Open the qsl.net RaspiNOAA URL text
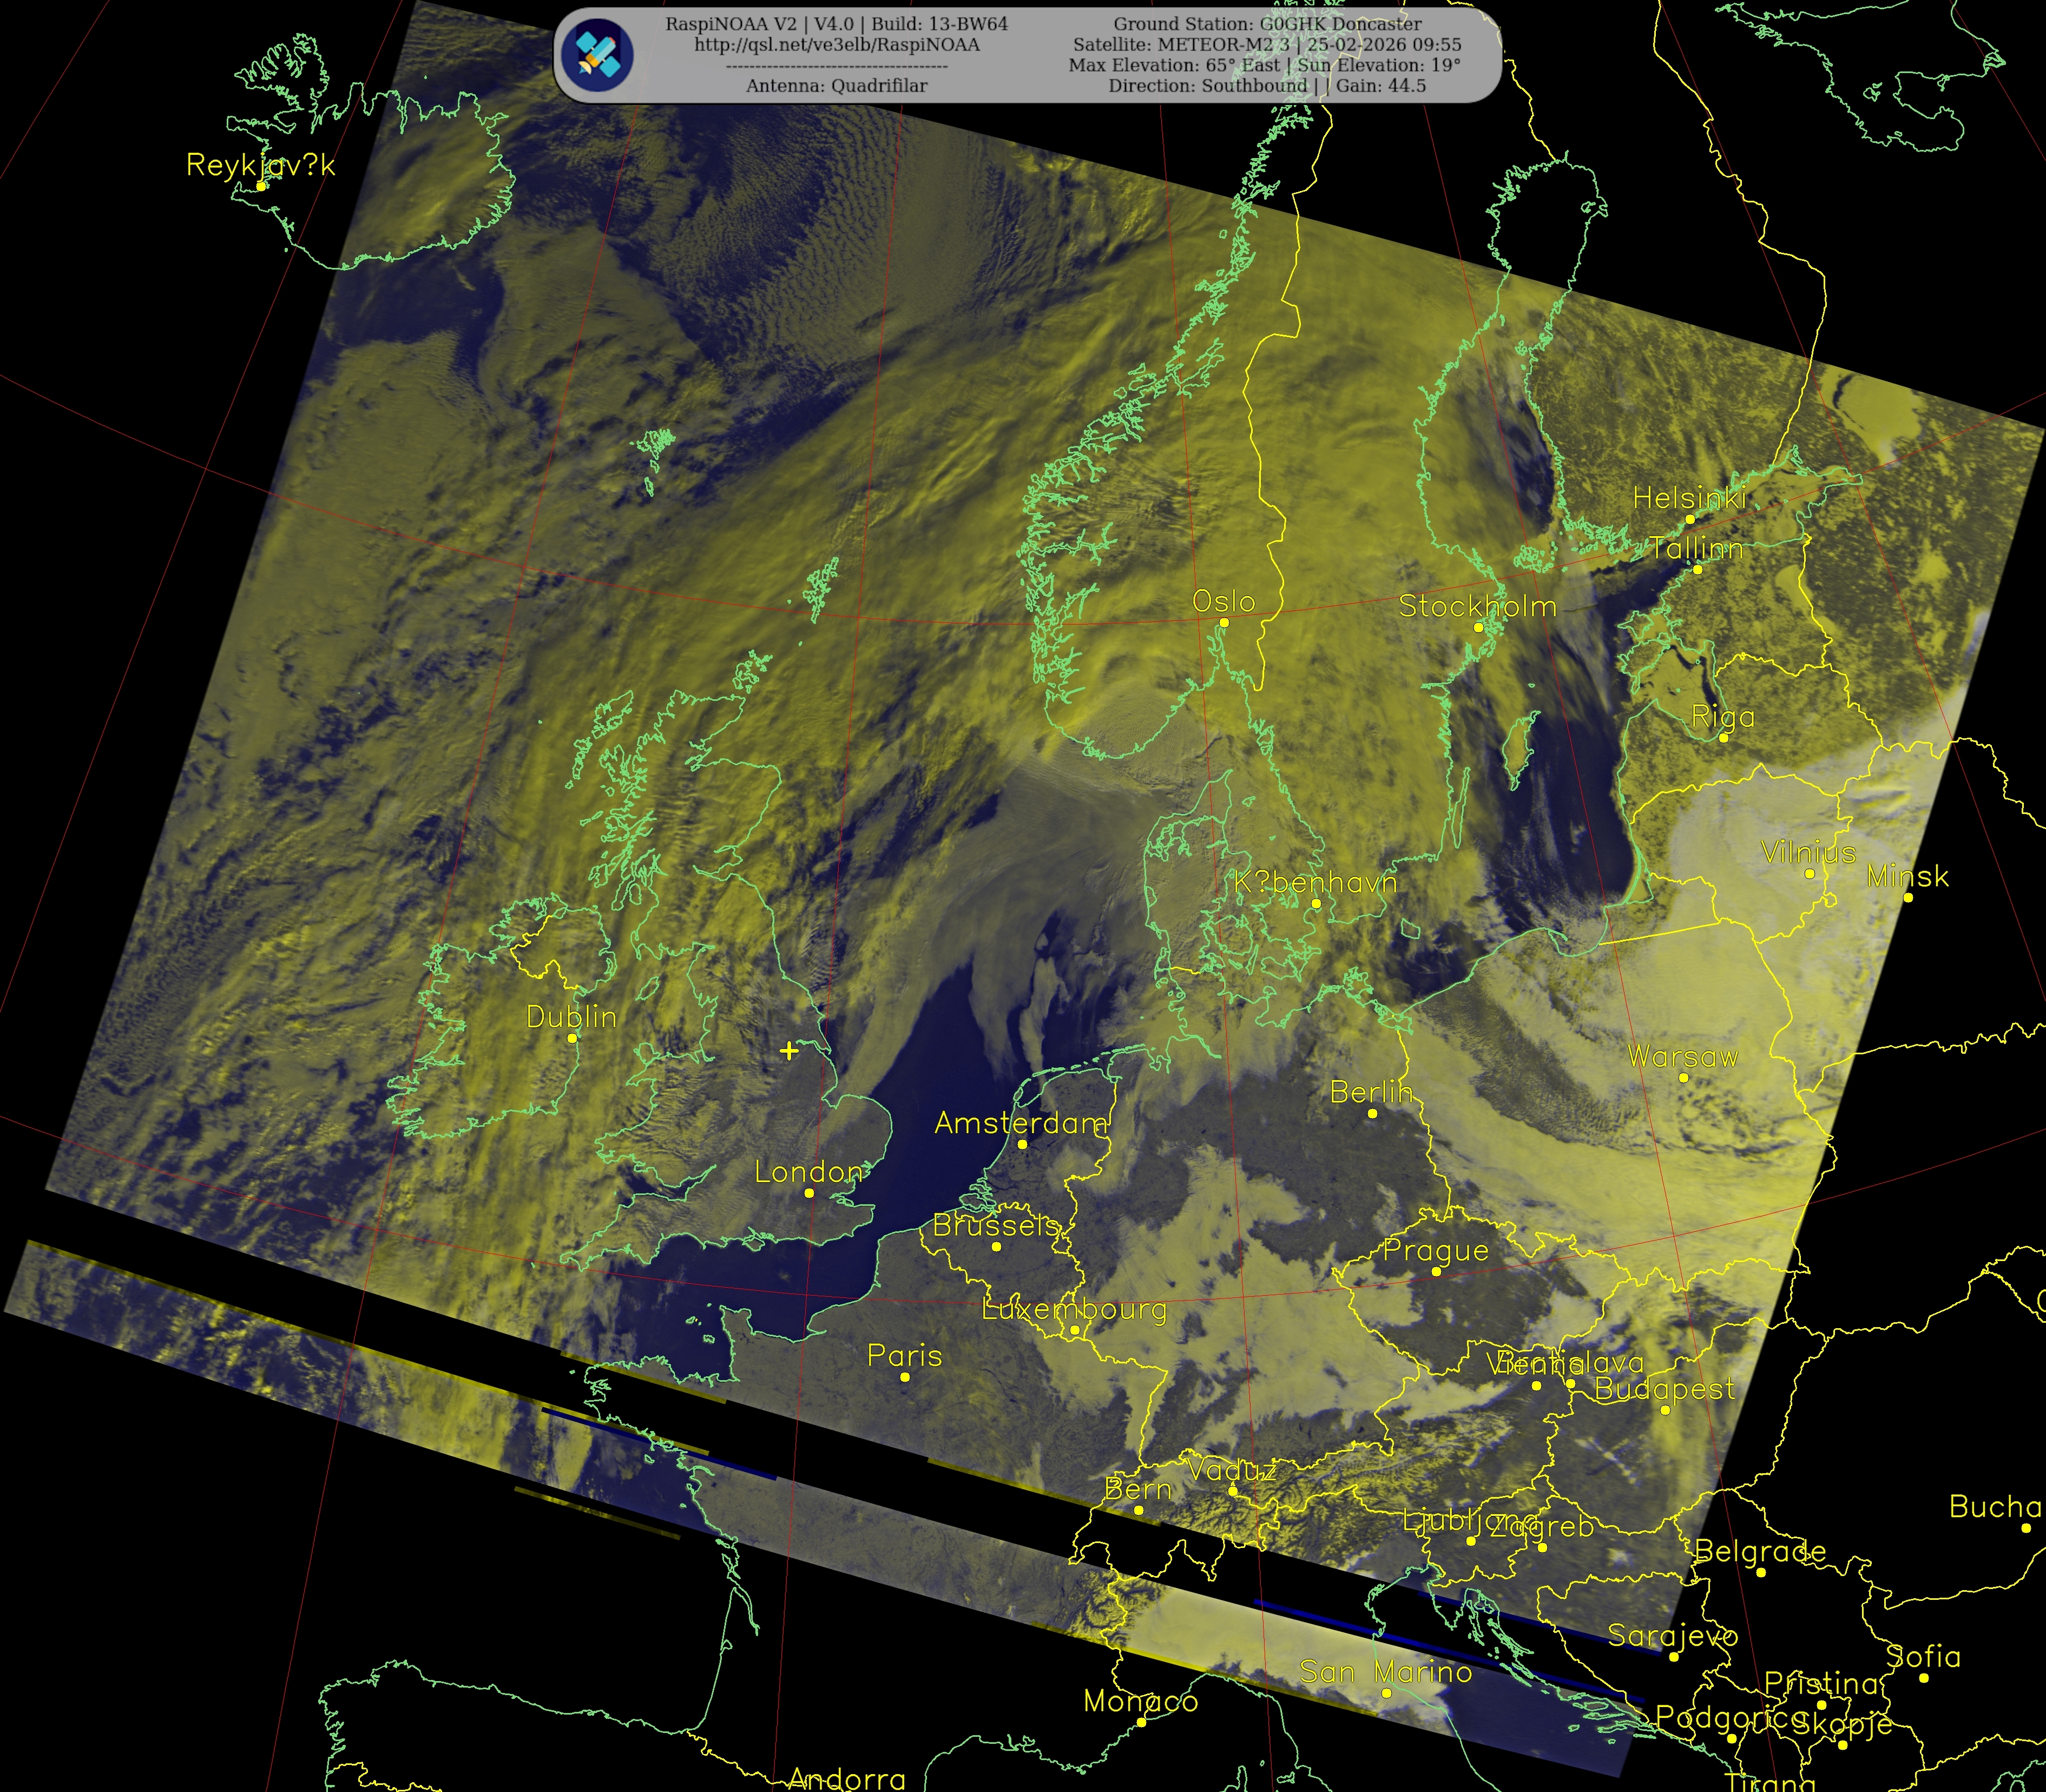This screenshot has width=2046, height=1792. pyautogui.click(x=837, y=45)
